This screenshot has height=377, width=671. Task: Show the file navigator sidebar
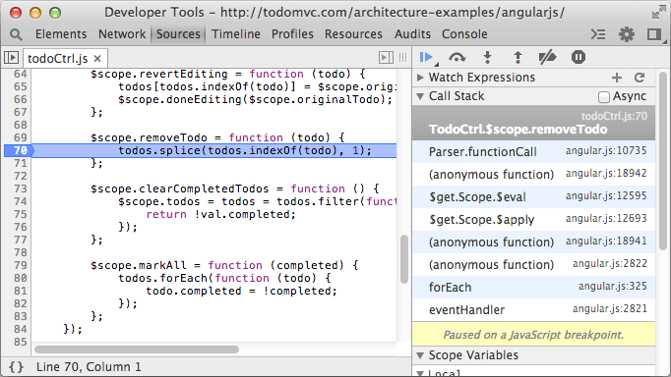[x=11, y=57]
